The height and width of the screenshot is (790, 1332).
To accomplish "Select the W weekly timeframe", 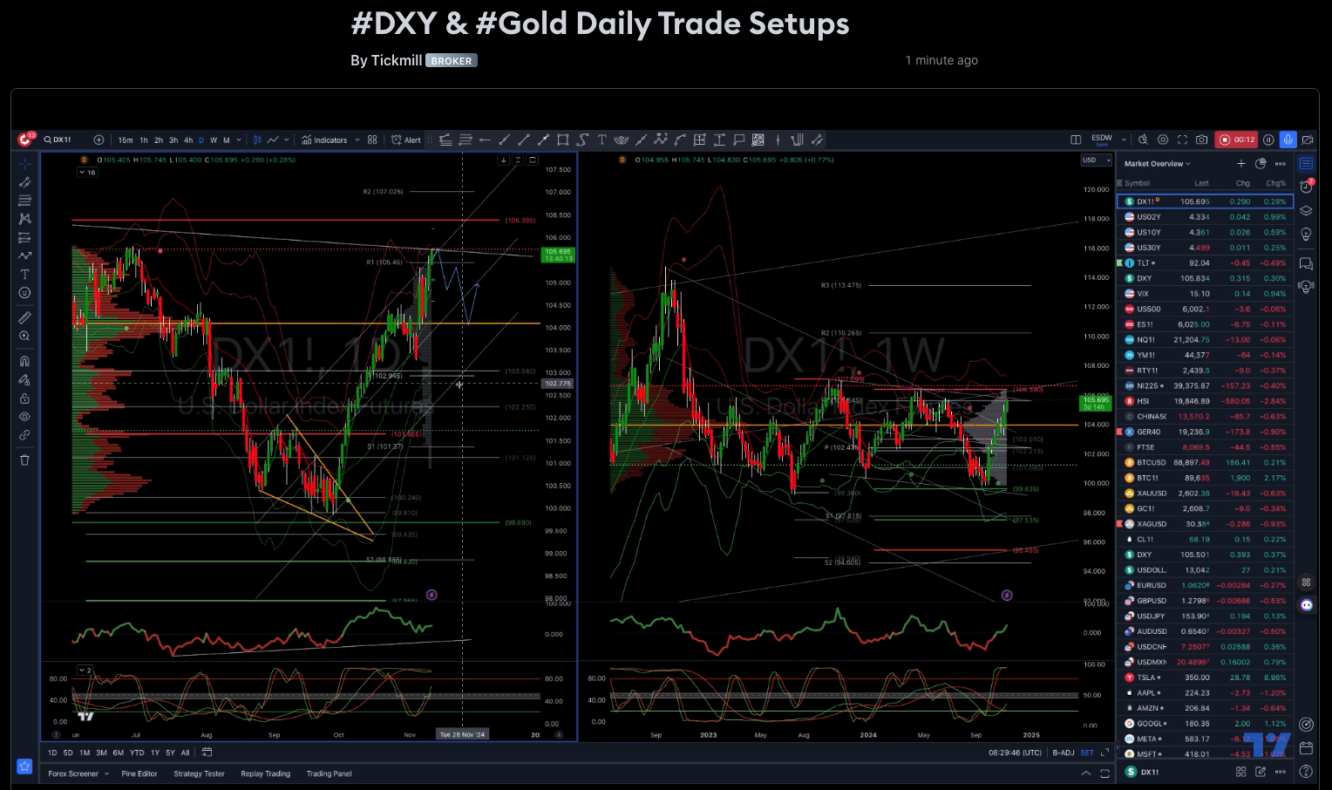I will click(214, 140).
